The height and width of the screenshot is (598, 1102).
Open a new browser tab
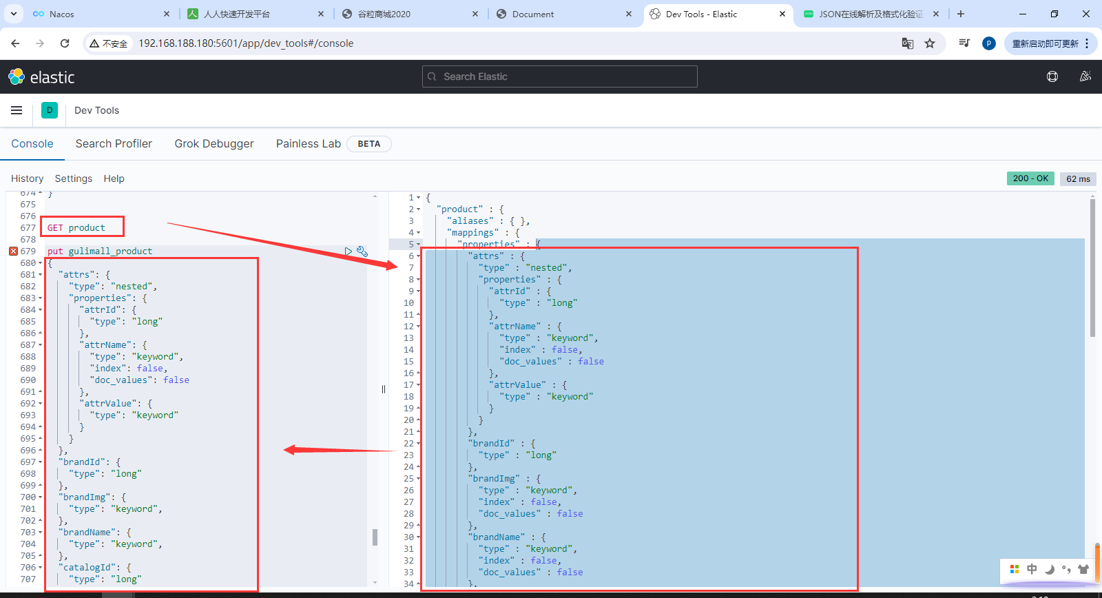coord(961,14)
